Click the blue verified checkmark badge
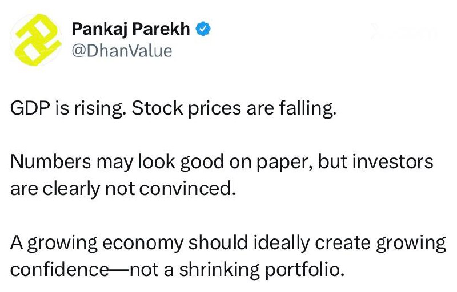 [x=203, y=29]
